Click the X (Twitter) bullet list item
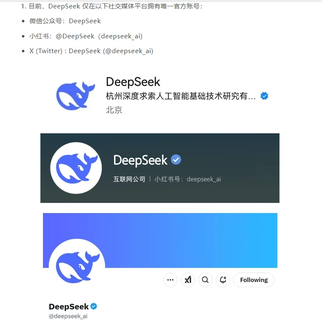 point(91,51)
